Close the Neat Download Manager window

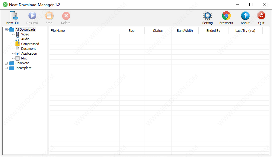[x=265, y=5]
